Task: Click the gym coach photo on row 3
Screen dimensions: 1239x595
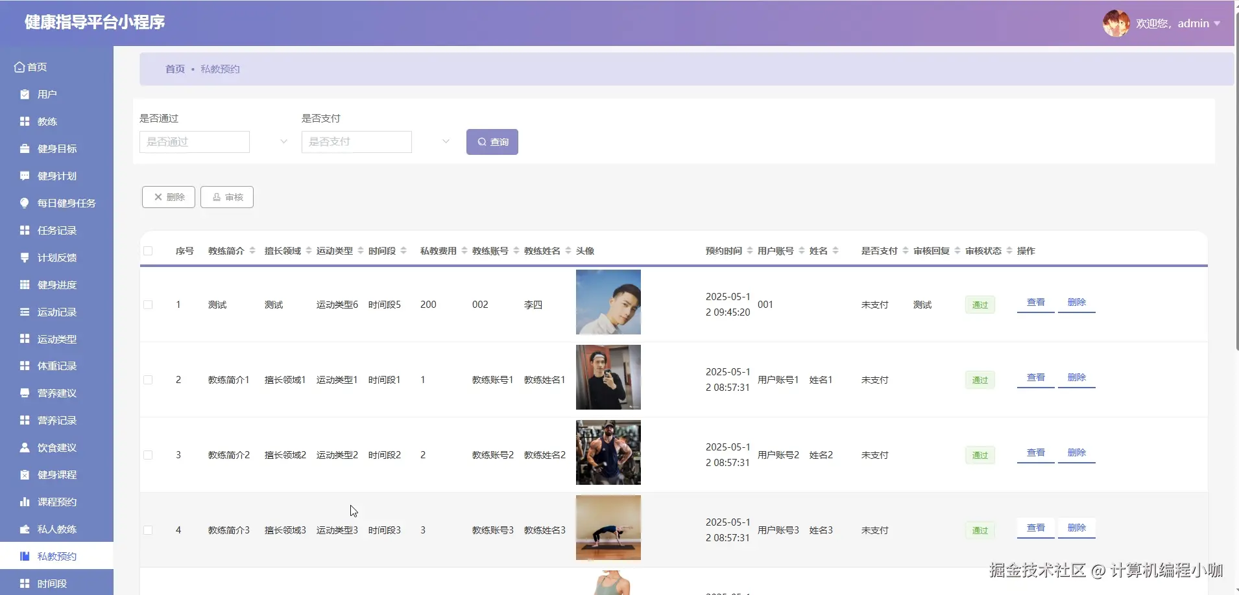Action: pos(608,452)
